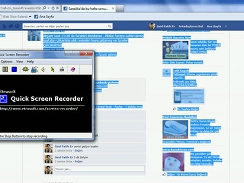Pause recording in Quick Screen Recorder

point(5,69)
